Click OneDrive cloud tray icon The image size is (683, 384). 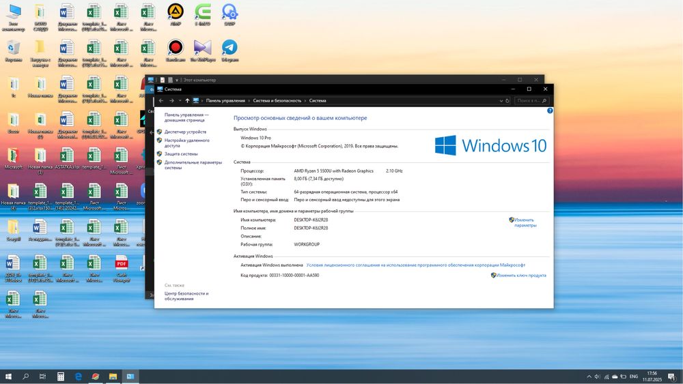click(x=615, y=376)
